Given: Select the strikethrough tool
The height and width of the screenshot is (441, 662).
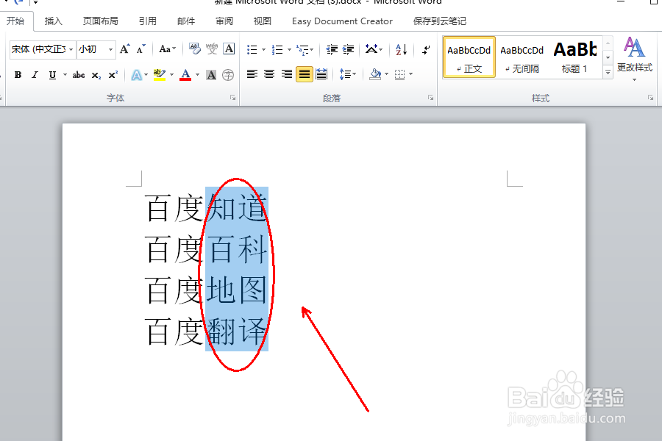Looking at the screenshot, I should [79, 73].
